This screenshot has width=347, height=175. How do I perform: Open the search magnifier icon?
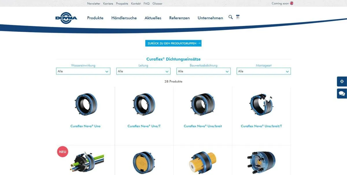tap(230, 17)
